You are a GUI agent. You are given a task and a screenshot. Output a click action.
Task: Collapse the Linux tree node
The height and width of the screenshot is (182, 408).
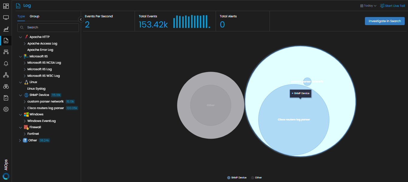coord(21,82)
